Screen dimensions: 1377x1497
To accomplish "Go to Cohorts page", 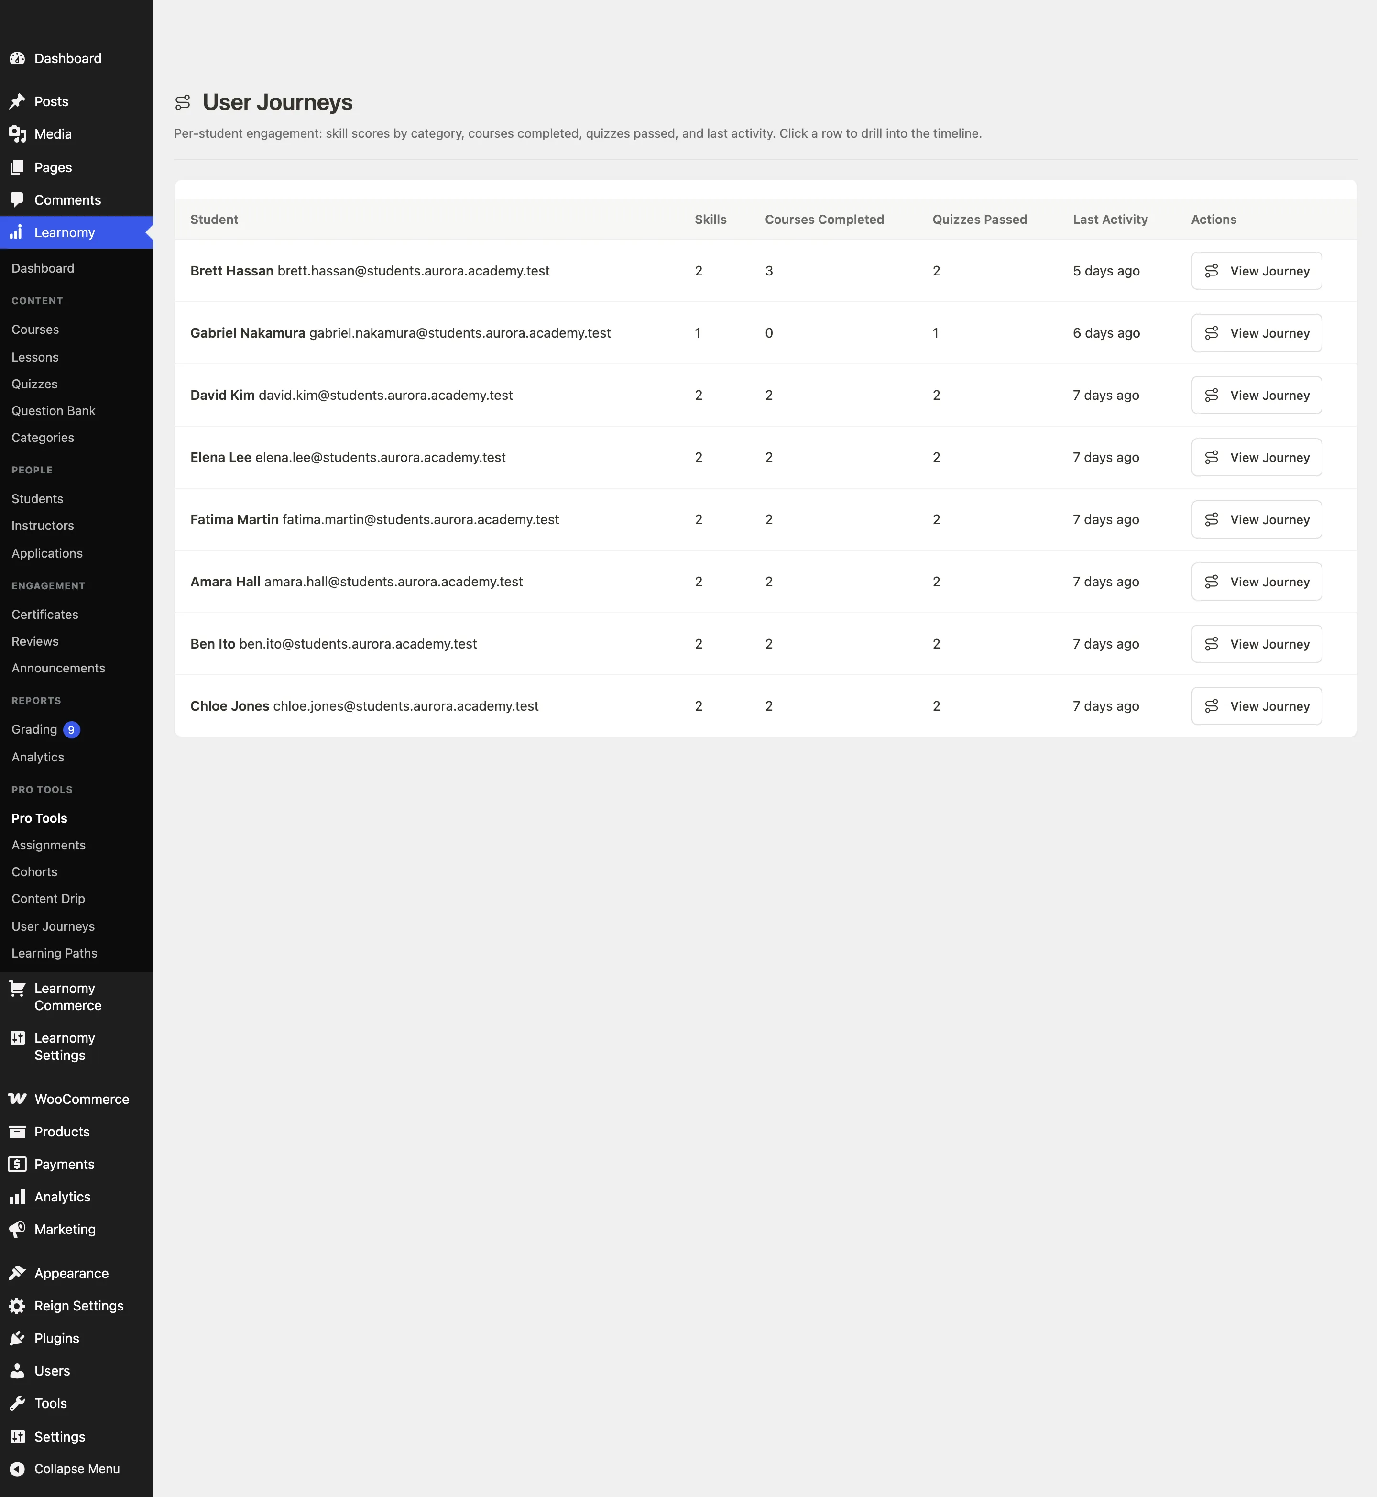I will [x=34, y=871].
